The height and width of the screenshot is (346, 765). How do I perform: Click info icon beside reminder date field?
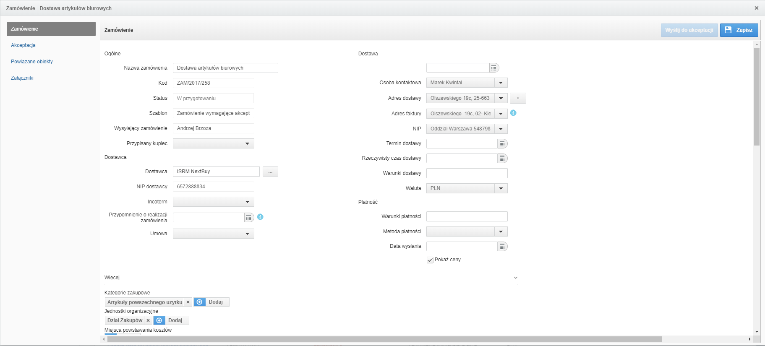click(260, 217)
